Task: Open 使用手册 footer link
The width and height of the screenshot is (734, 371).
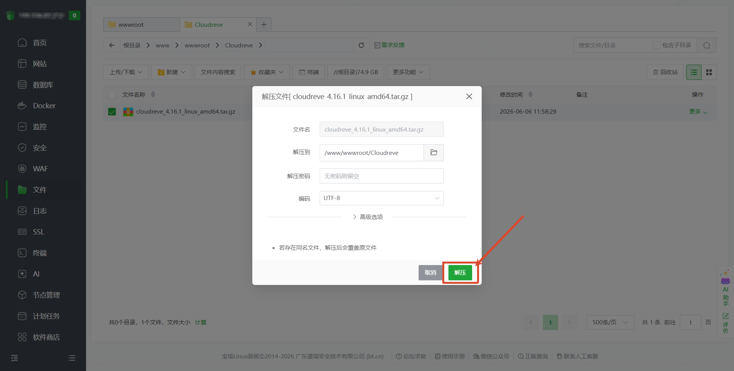Action: pyautogui.click(x=450, y=356)
